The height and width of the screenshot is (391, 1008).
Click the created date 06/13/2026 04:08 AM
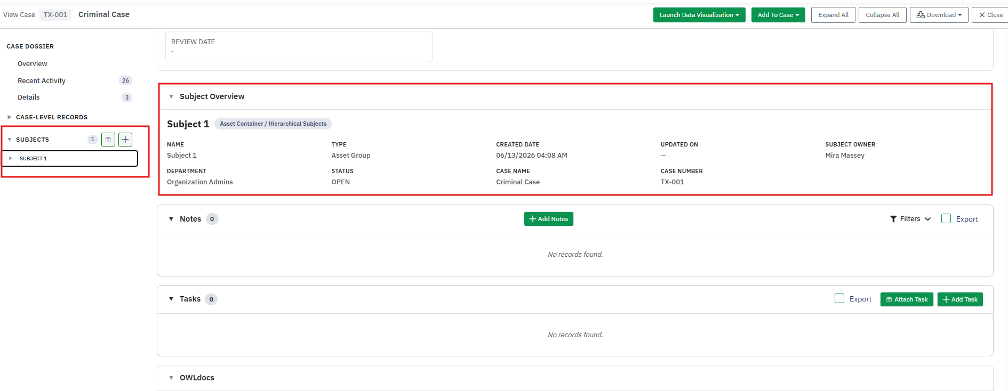pyautogui.click(x=532, y=156)
